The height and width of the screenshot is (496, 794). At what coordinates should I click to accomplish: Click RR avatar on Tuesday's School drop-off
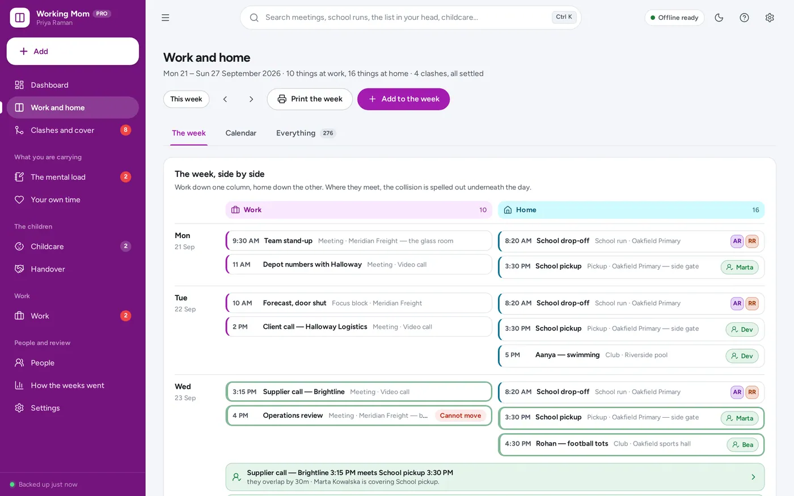(752, 303)
